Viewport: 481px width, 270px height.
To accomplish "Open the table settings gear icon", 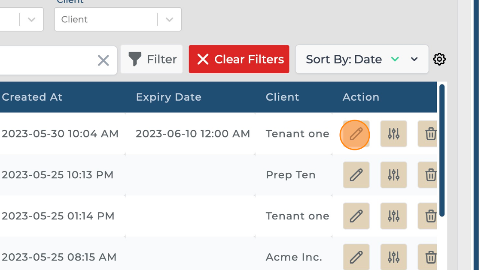I will (439, 59).
